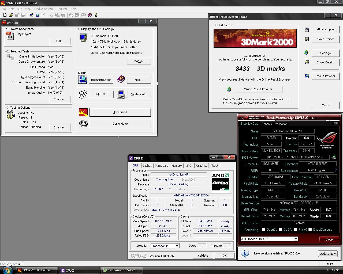343x274 pixels.
Task: Click the System Info computer icon in Run section
Action: point(121,94)
